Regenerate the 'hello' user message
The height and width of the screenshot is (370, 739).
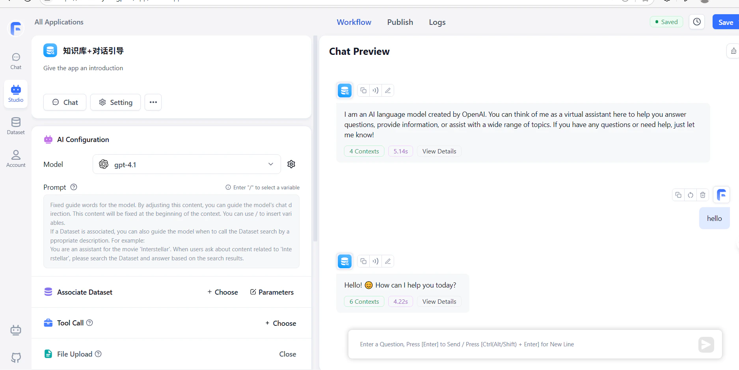coord(691,195)
